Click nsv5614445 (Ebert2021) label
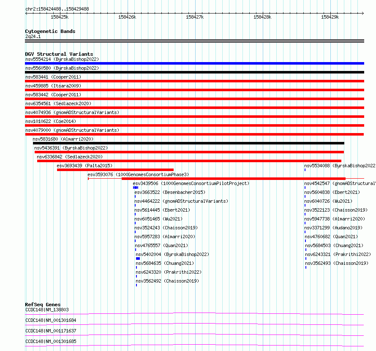The width and height of the screenshot is (376, 351). (162, 210)
